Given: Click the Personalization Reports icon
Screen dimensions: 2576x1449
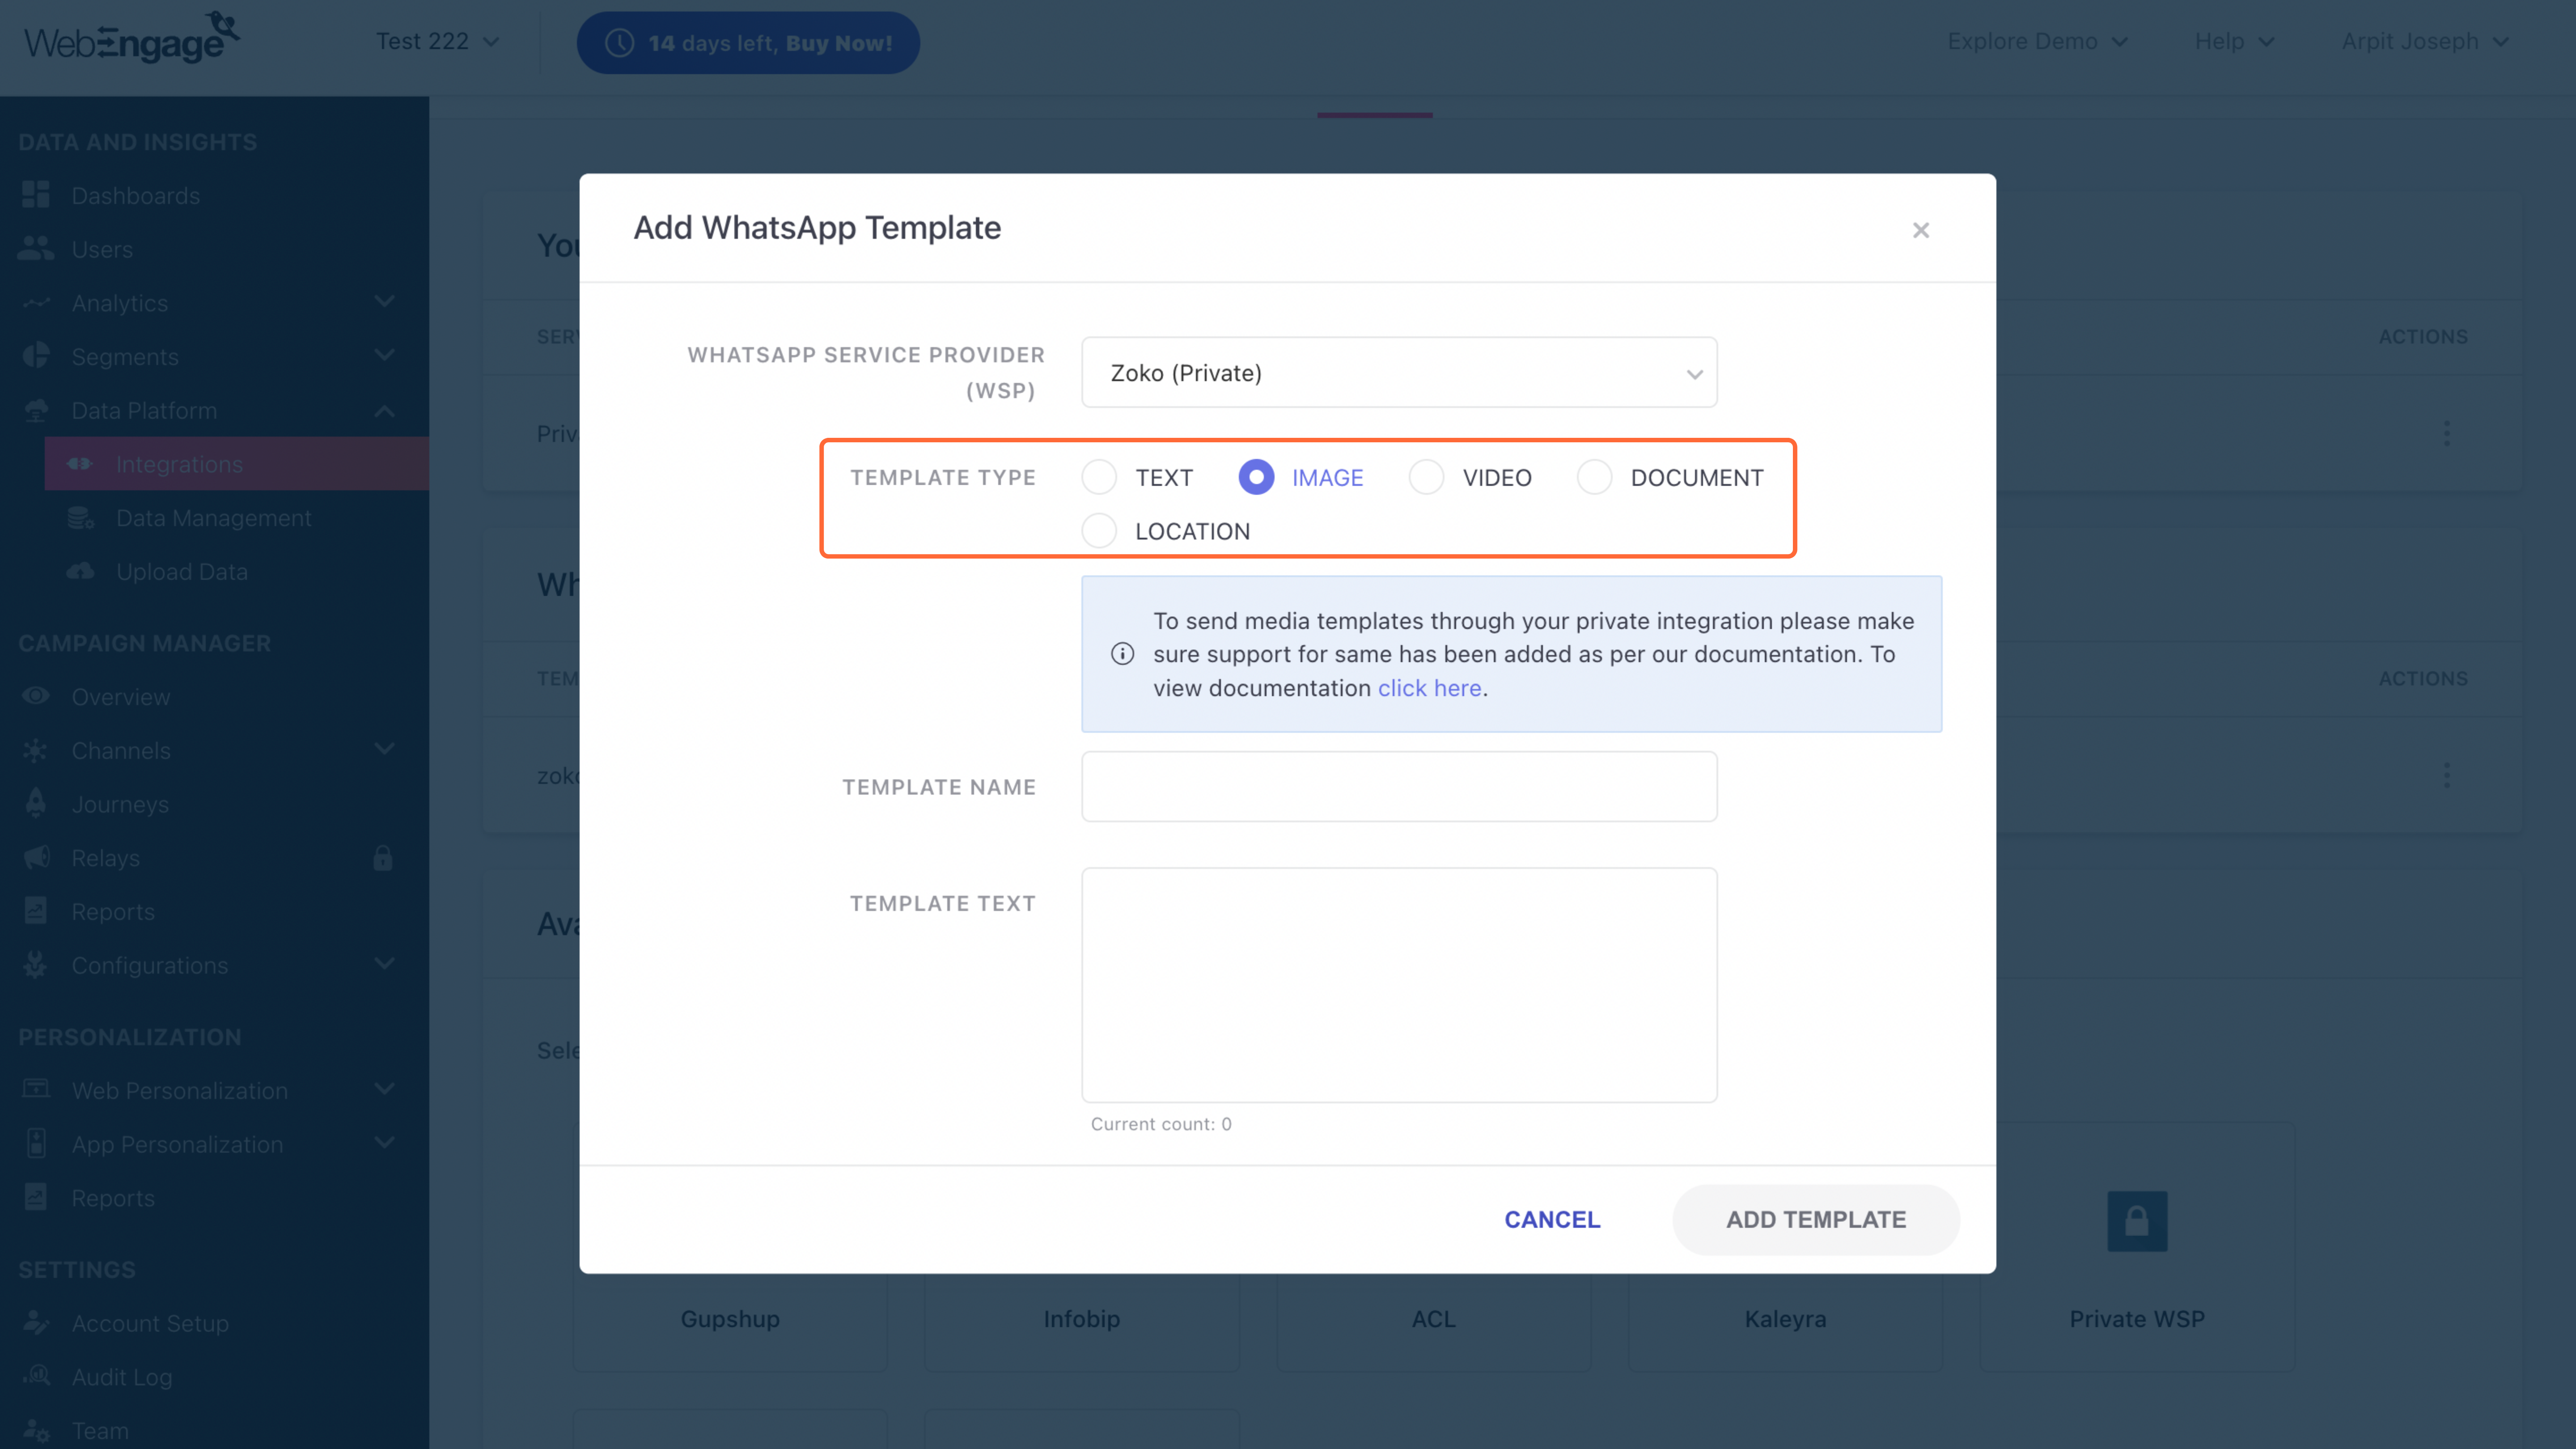Looking at the screenshot, I should click(x=36, y=1197).
